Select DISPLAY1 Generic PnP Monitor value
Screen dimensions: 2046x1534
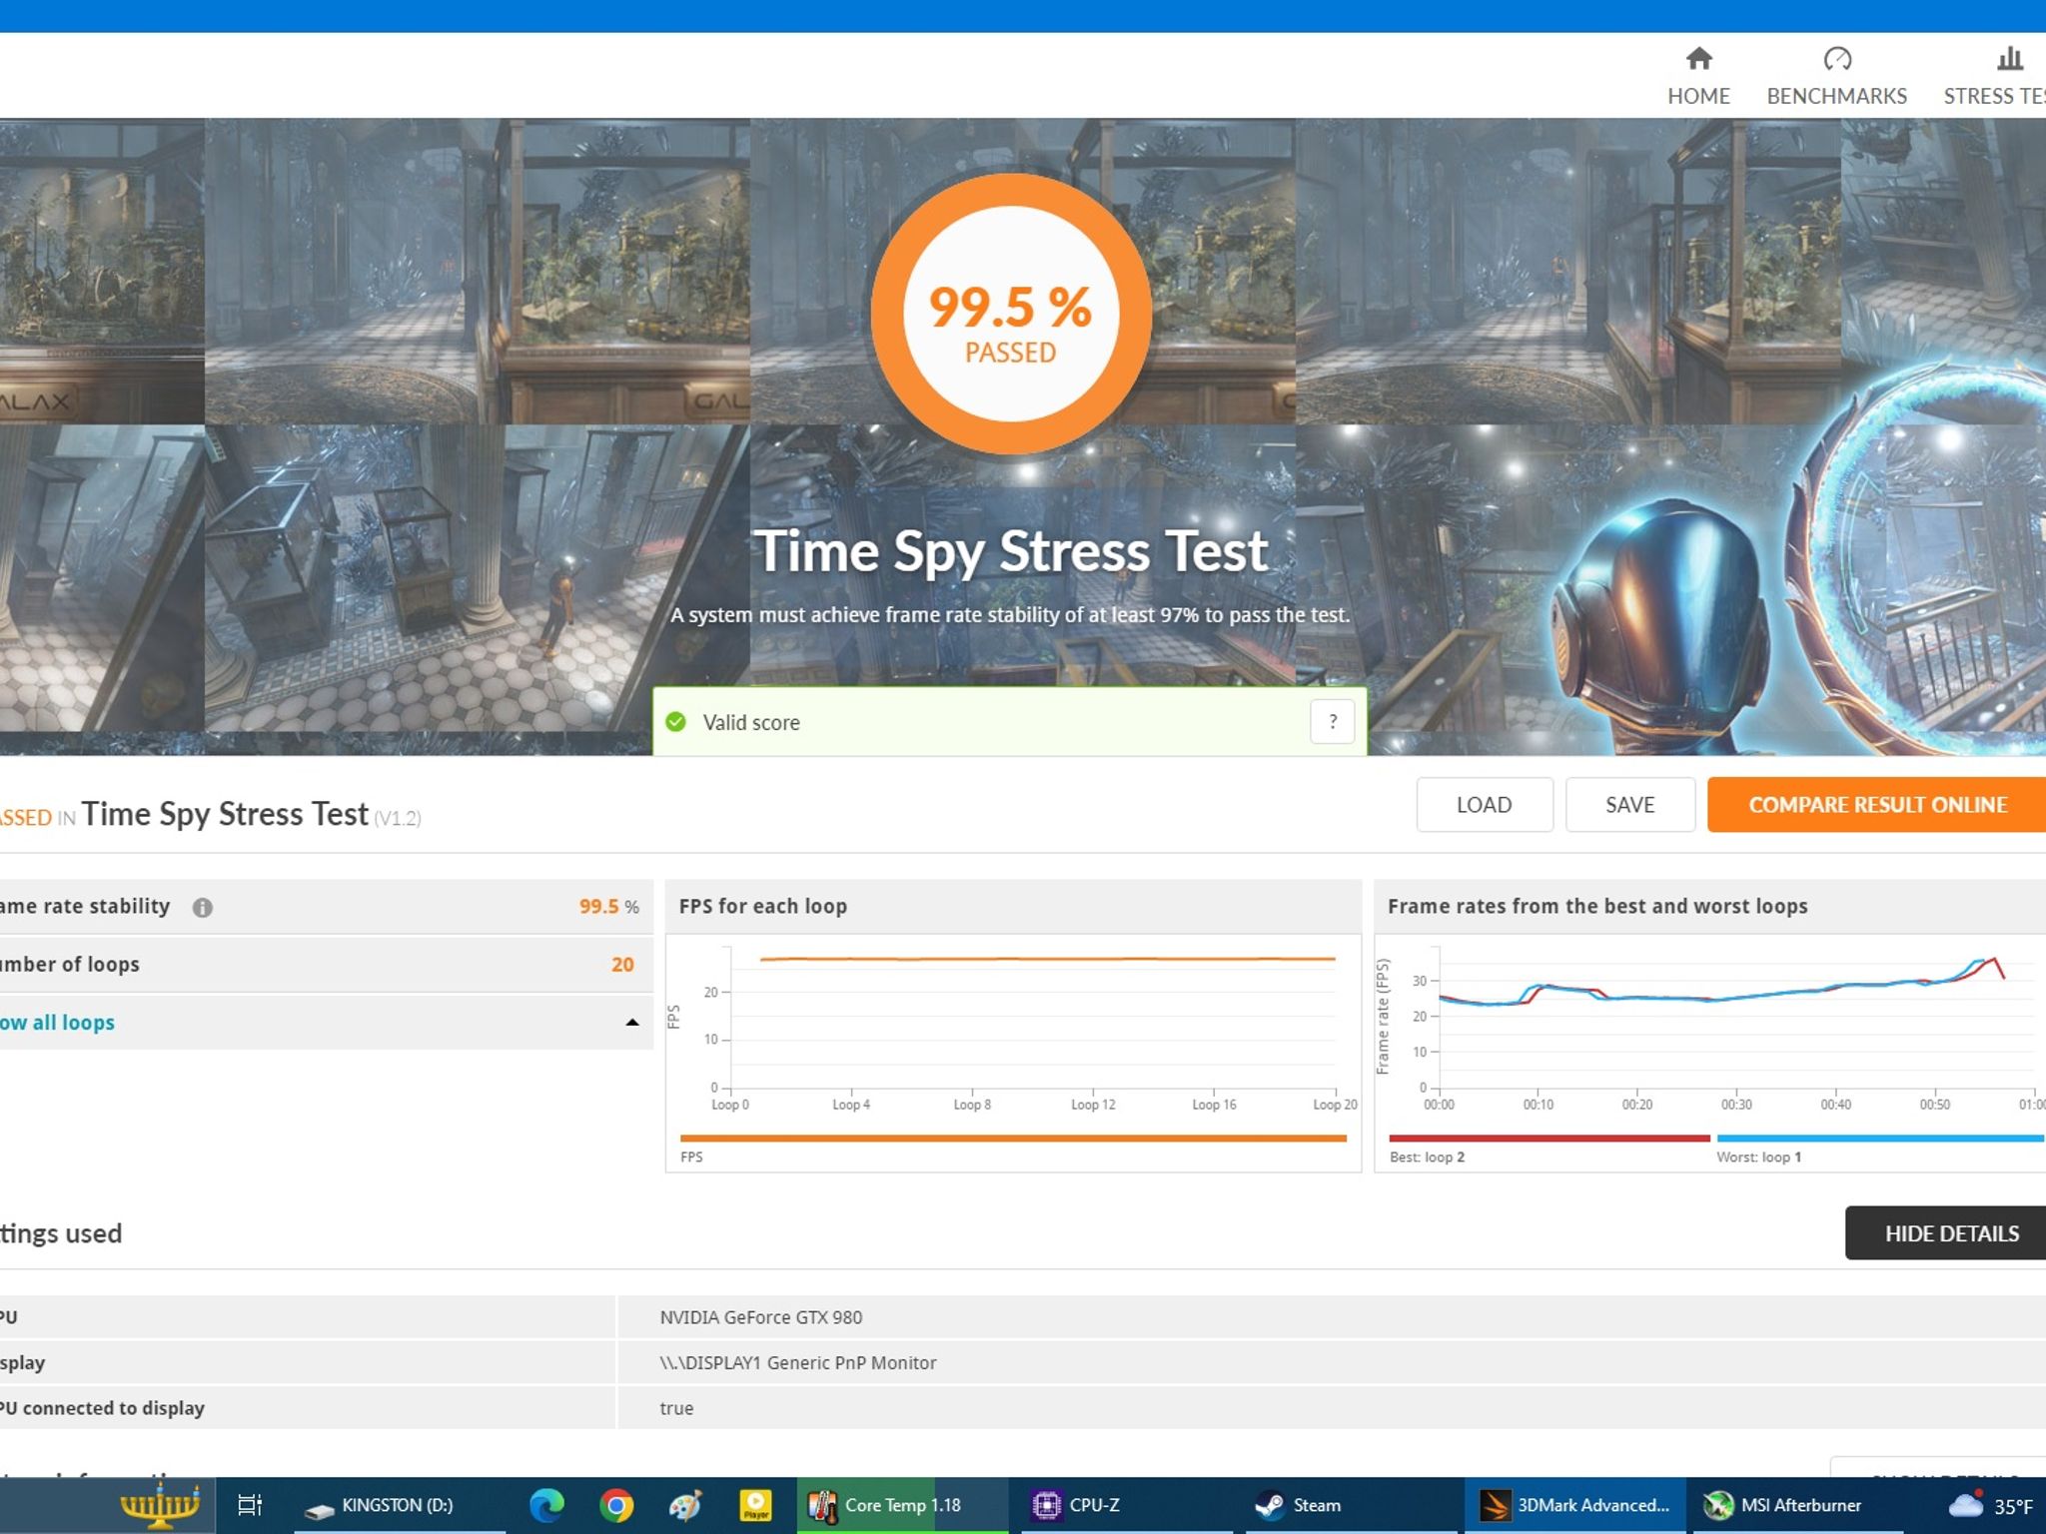click(x=797, y=1362)
